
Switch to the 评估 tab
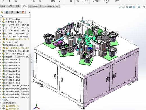tap(25, 6)
